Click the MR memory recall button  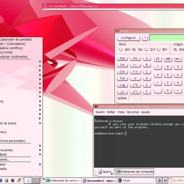(x=168, y=59)
